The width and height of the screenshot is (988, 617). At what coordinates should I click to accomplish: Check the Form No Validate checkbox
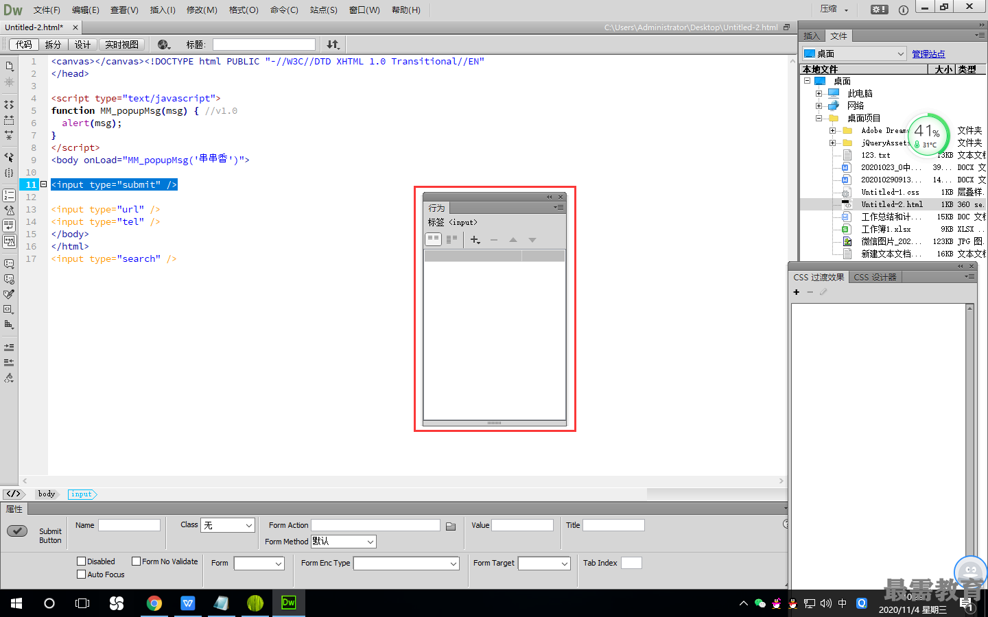click(x=136, y=561)
